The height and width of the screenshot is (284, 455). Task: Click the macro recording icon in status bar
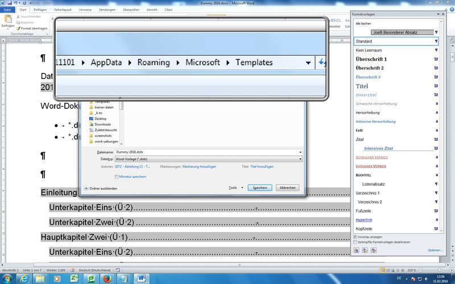tap(118, 270)
